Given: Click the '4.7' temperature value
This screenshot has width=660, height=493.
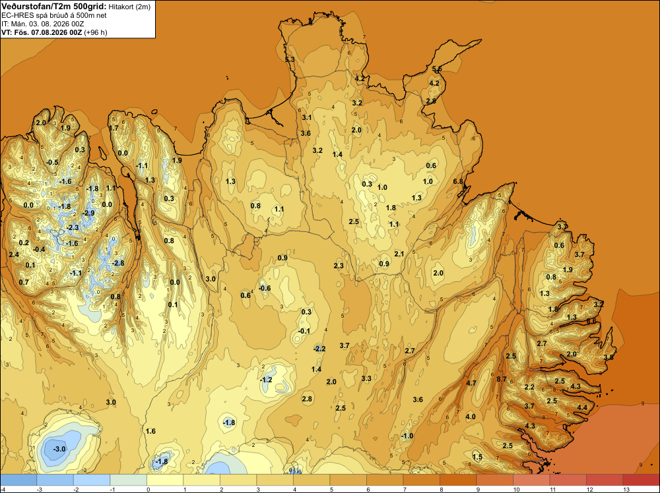Looking at the screenshot, I should click(471, 384).
